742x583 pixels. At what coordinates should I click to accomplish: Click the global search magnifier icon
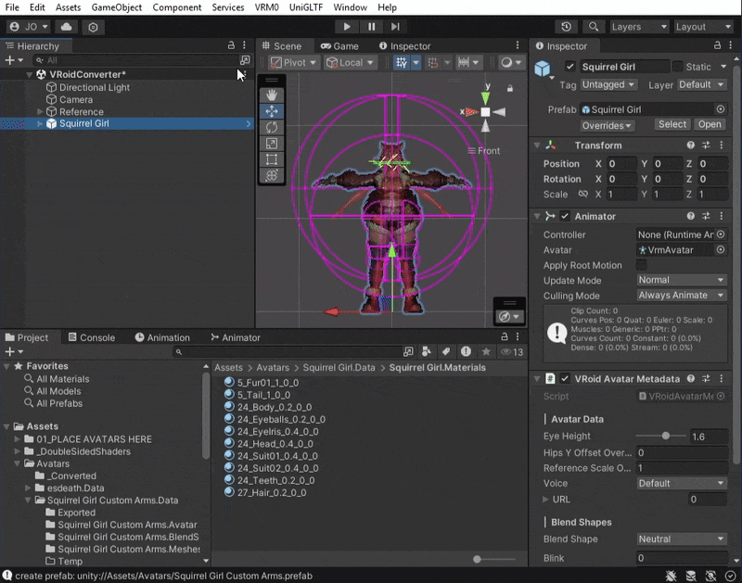(x=593, y=27)
